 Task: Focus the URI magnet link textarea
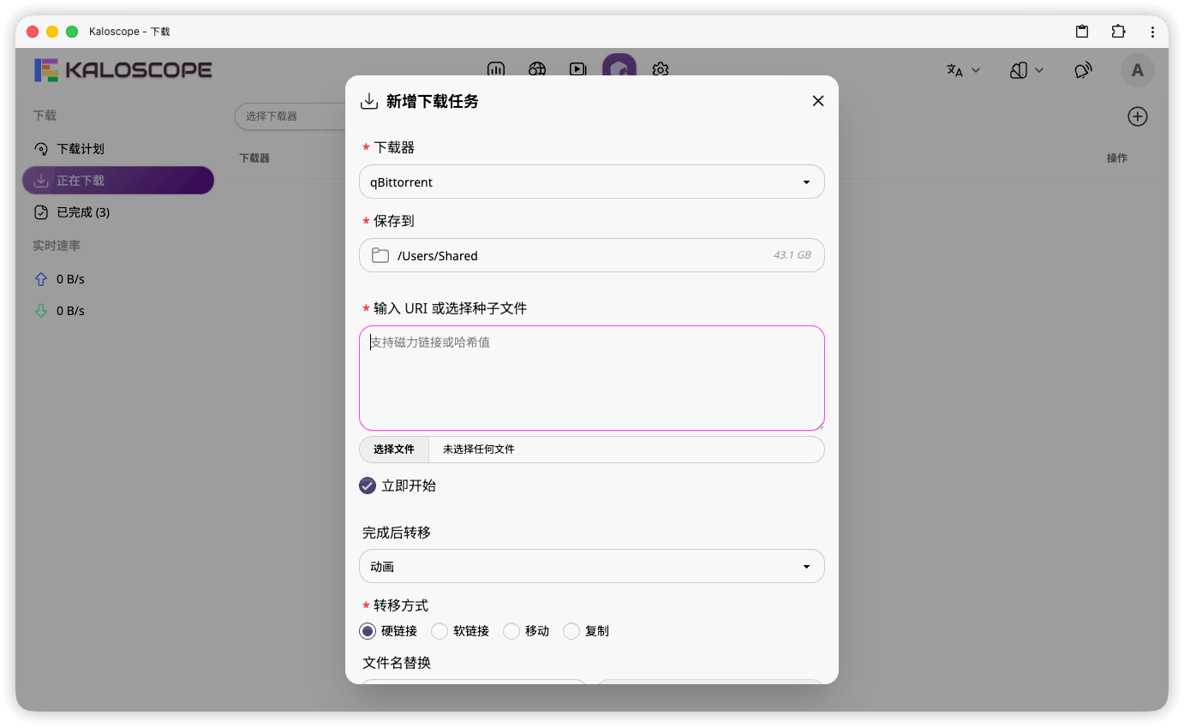(592, 378)
